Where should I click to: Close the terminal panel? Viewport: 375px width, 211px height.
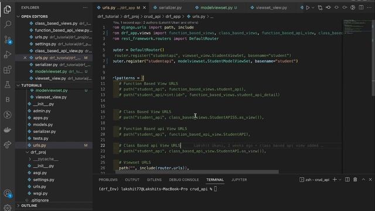(x=370, y=179)
